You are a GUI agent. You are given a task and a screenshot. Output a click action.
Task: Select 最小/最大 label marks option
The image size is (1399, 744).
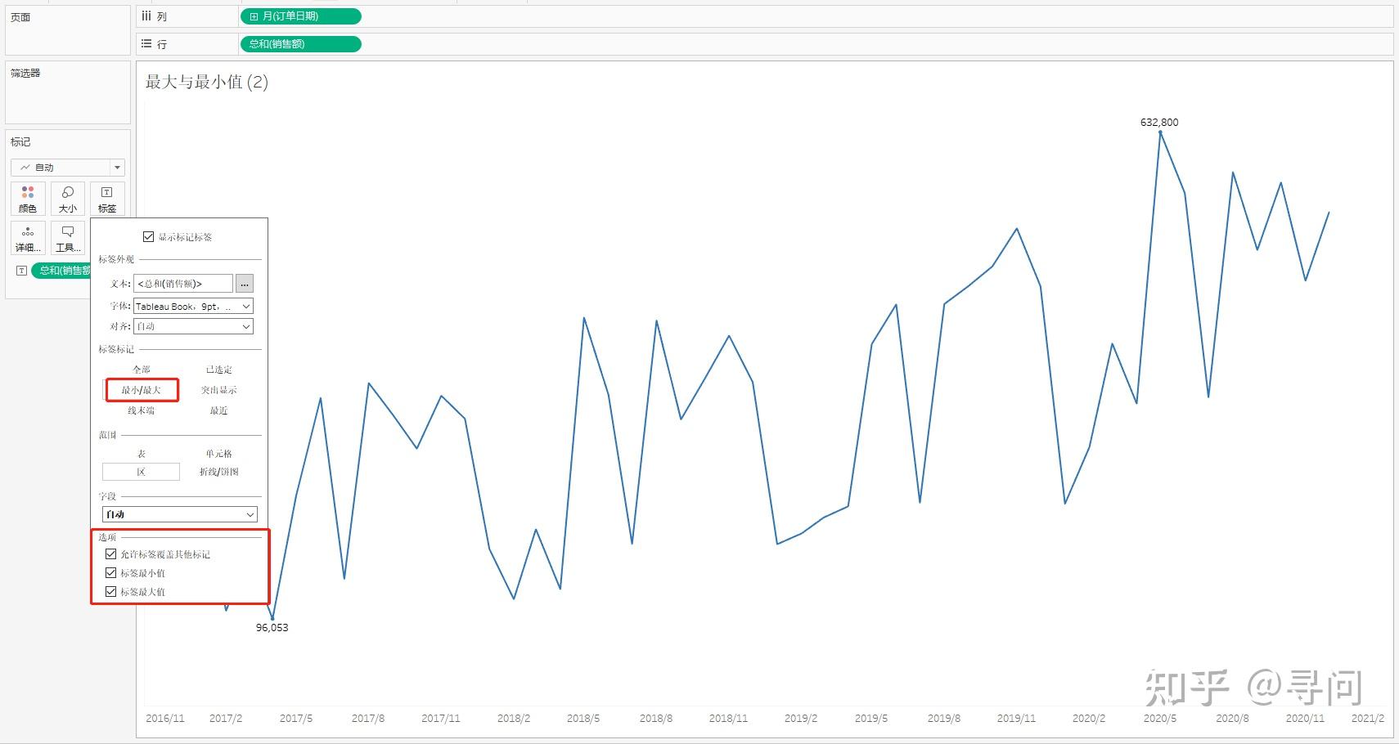pyautogui.click(x=142, y=390)
